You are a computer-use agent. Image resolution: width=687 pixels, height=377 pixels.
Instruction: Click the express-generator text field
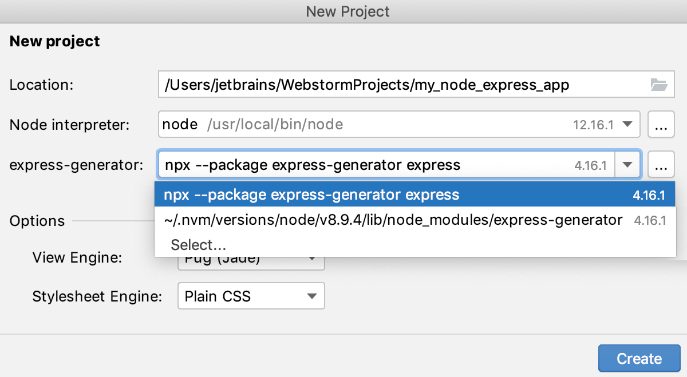click(386, 165)
